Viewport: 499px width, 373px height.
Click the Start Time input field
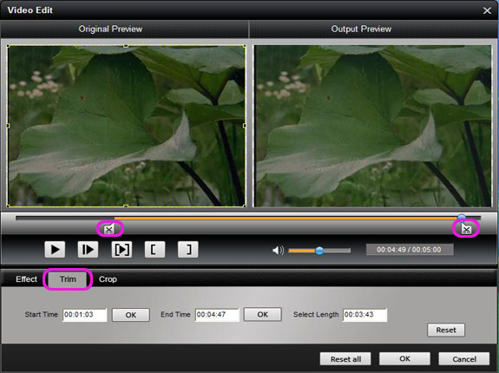tap(85, 315)
